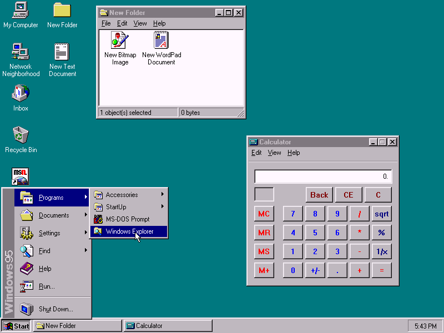Open Programs in Start menu

pos(52,198)
